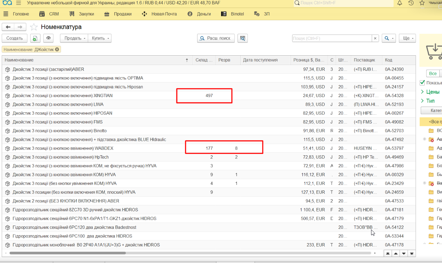This screenshot has width=442, height=263.
Task: Open the 1C main menu logo icon
Action: coord(7,3)
